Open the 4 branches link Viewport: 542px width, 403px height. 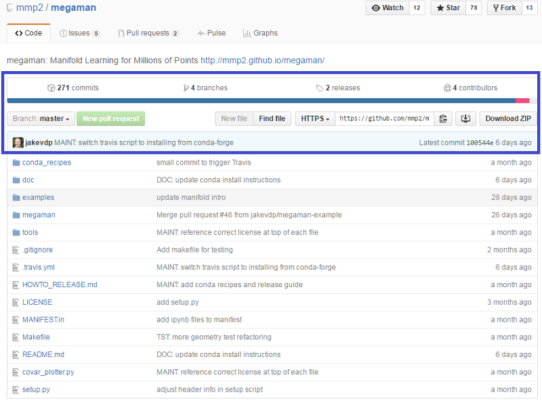coord(205,88)
